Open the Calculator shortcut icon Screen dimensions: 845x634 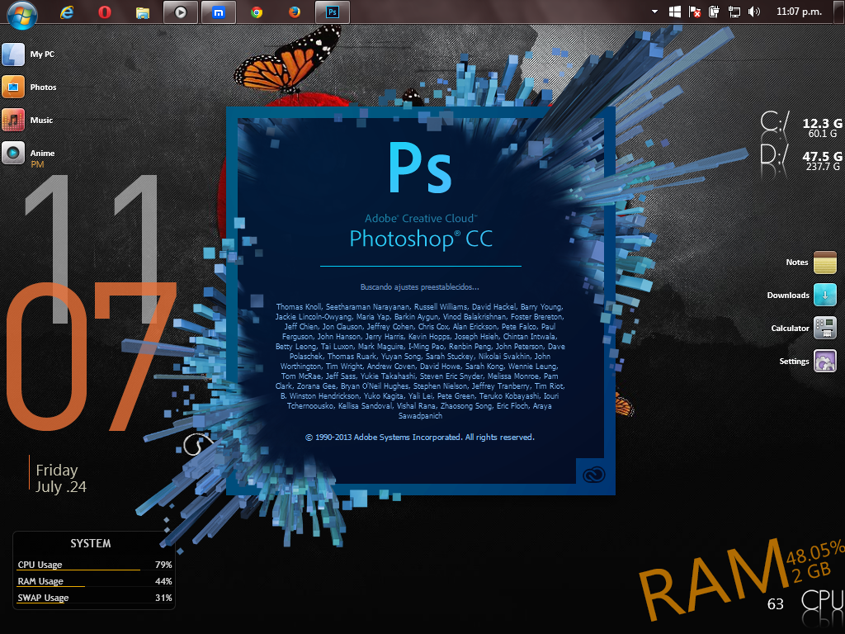click(824, 328)
